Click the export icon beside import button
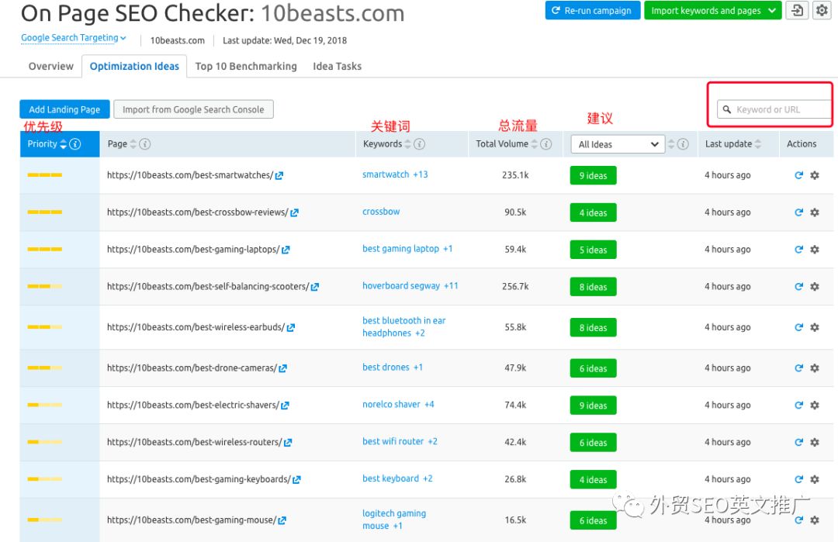The height and width of the screenshot is (542, 838). pyautogui.click(x=797, y=10)
